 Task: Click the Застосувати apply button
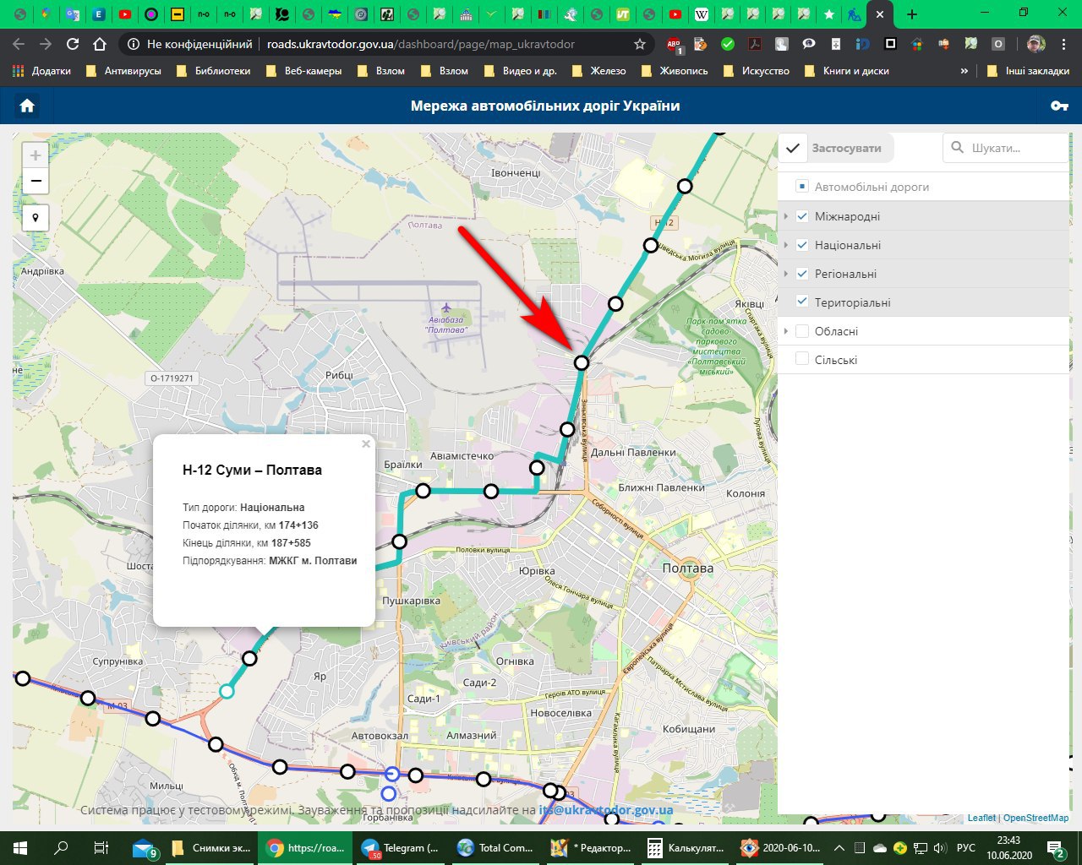(836, 148)
